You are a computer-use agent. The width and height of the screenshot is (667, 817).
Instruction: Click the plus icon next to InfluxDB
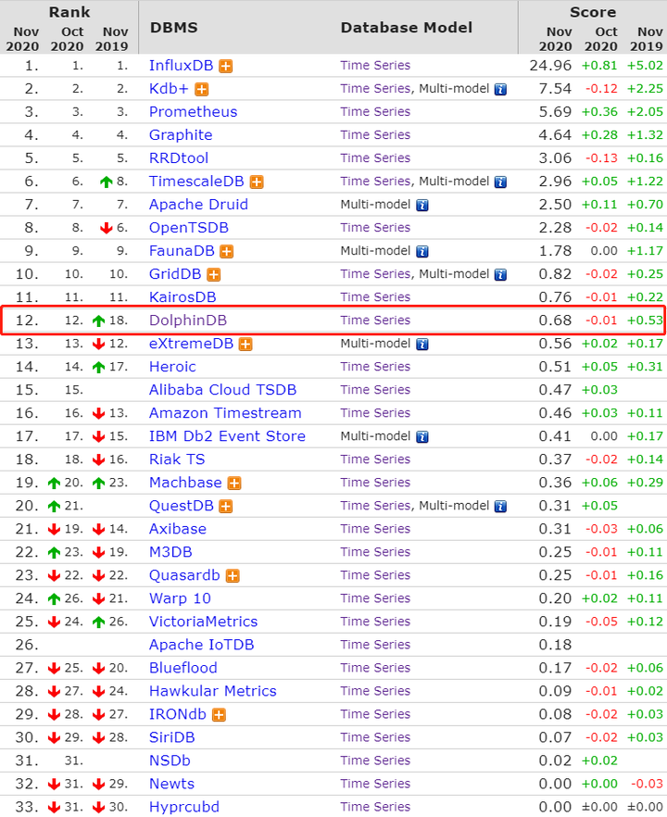click(x=226, y=66)
